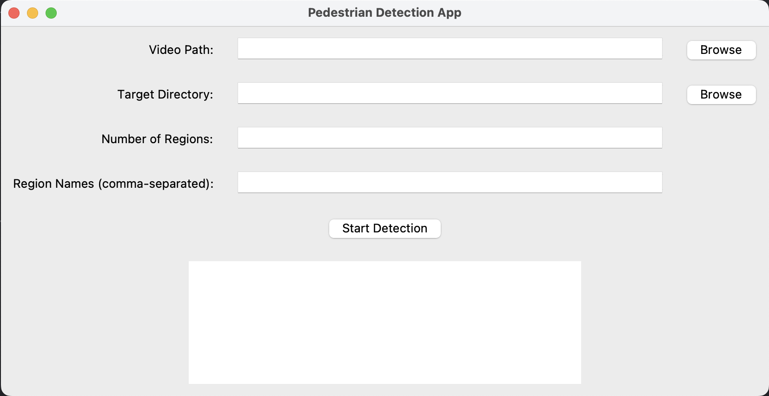Click the gray background beside the log area
769x396 pixels.
tap(674, 322)
